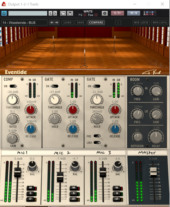Toggle the plugin power bypass button

pyautogui.click(x=4, y=13)
